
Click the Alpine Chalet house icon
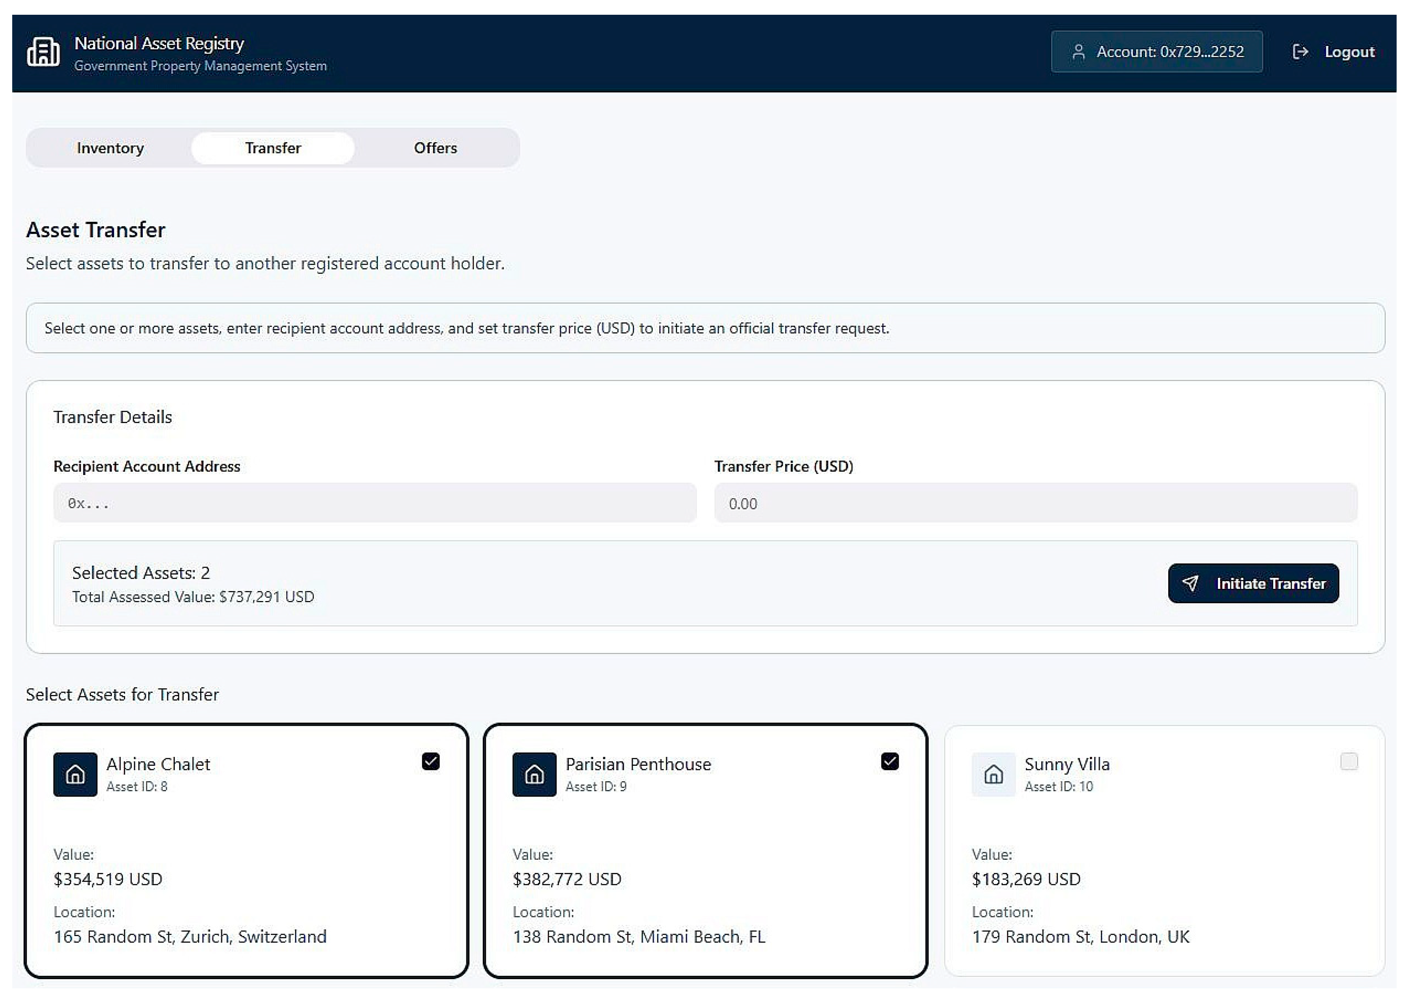tap(75, 774)
